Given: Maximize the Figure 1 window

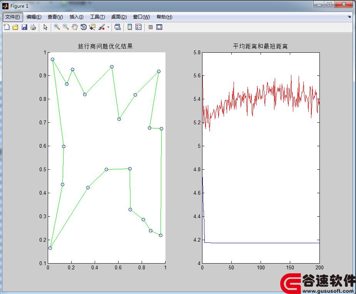Looking at the screenshot, I should 329,5.
